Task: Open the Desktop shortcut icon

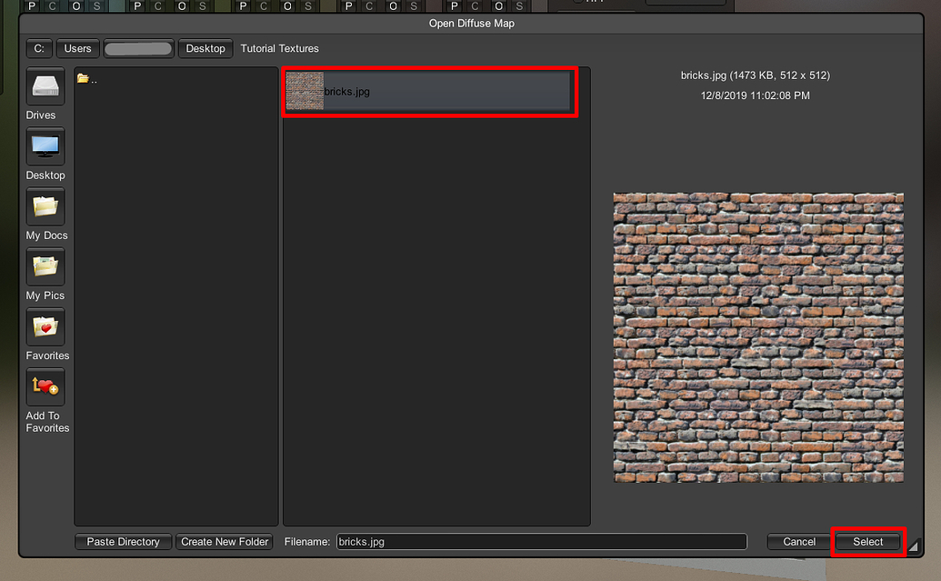Action: pyautogui.click(x=45, y=147)
